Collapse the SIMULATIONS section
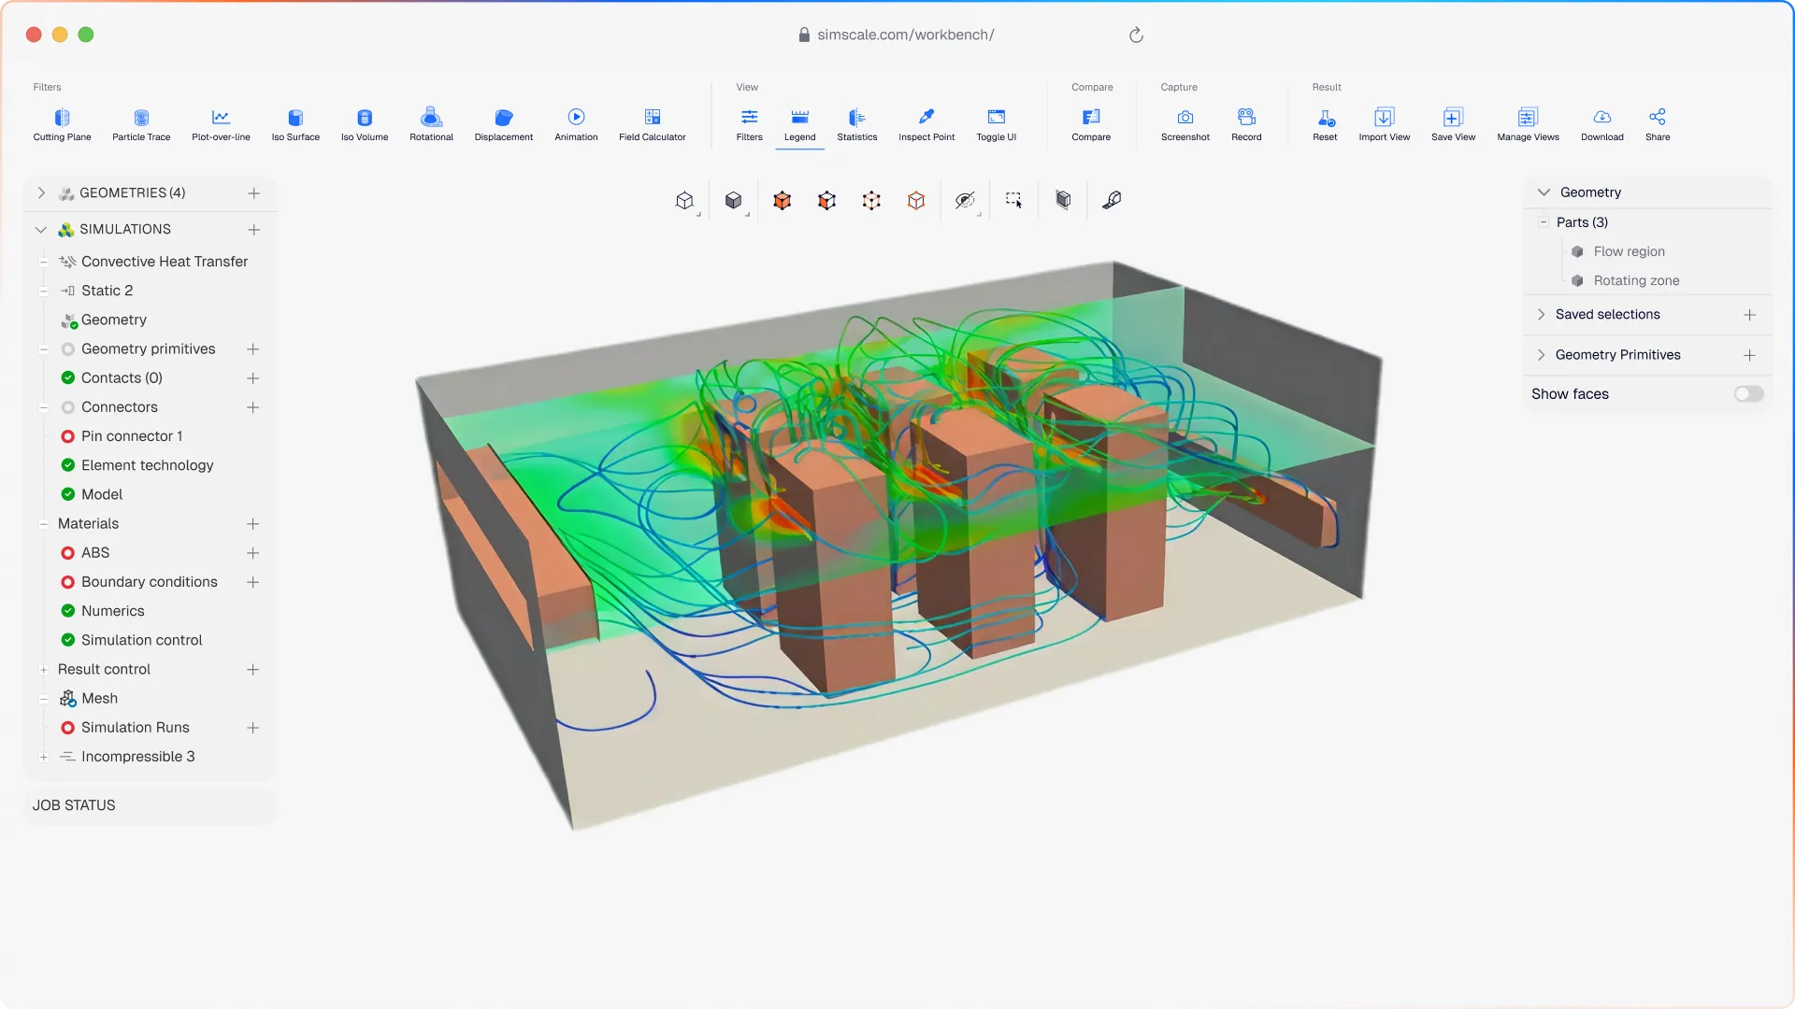Image resolution: width=1795 pixels, height=1009 pixels. tap(41, 230)
